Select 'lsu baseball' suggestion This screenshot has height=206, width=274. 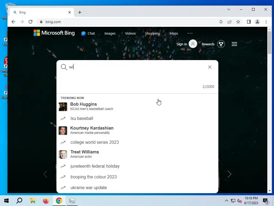point(137,118)
